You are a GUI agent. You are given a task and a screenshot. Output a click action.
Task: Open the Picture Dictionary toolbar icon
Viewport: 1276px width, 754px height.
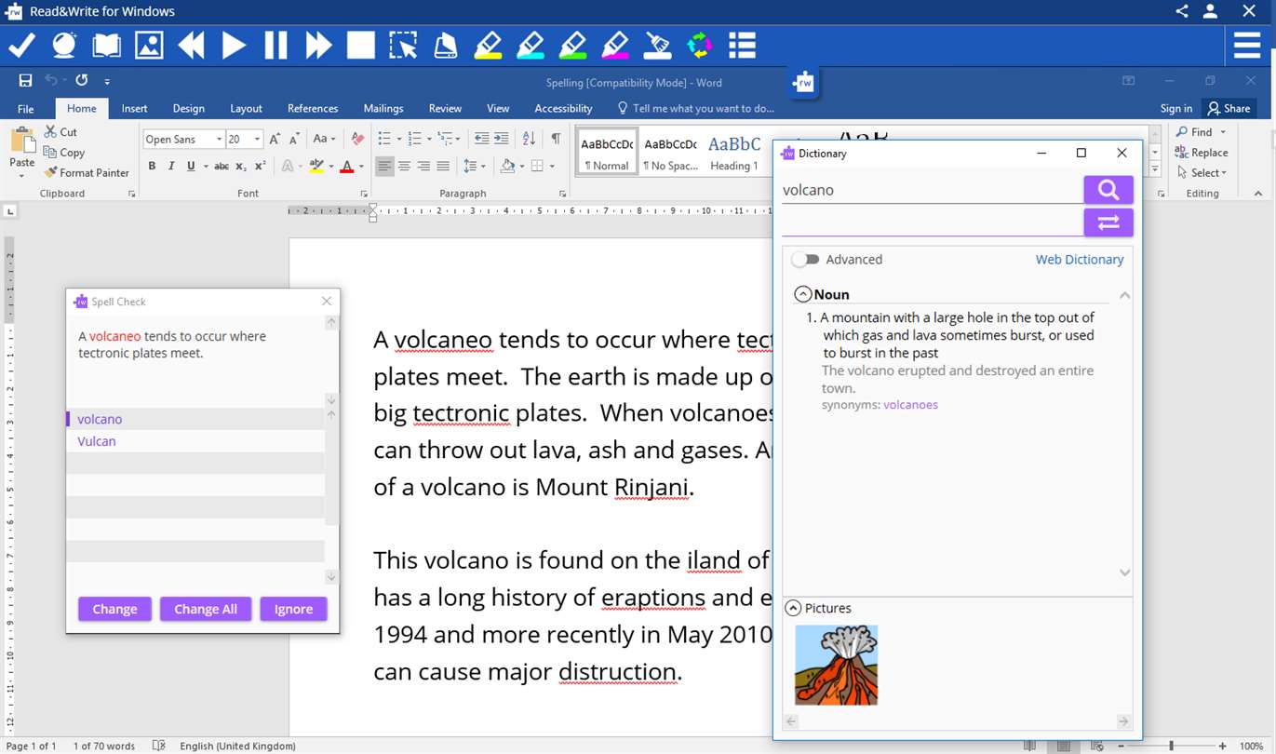coord(149,45)
